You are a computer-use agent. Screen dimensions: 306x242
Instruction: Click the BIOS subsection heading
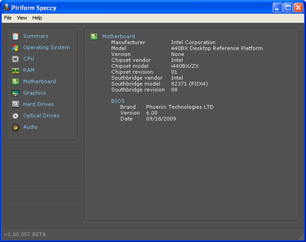118,101
